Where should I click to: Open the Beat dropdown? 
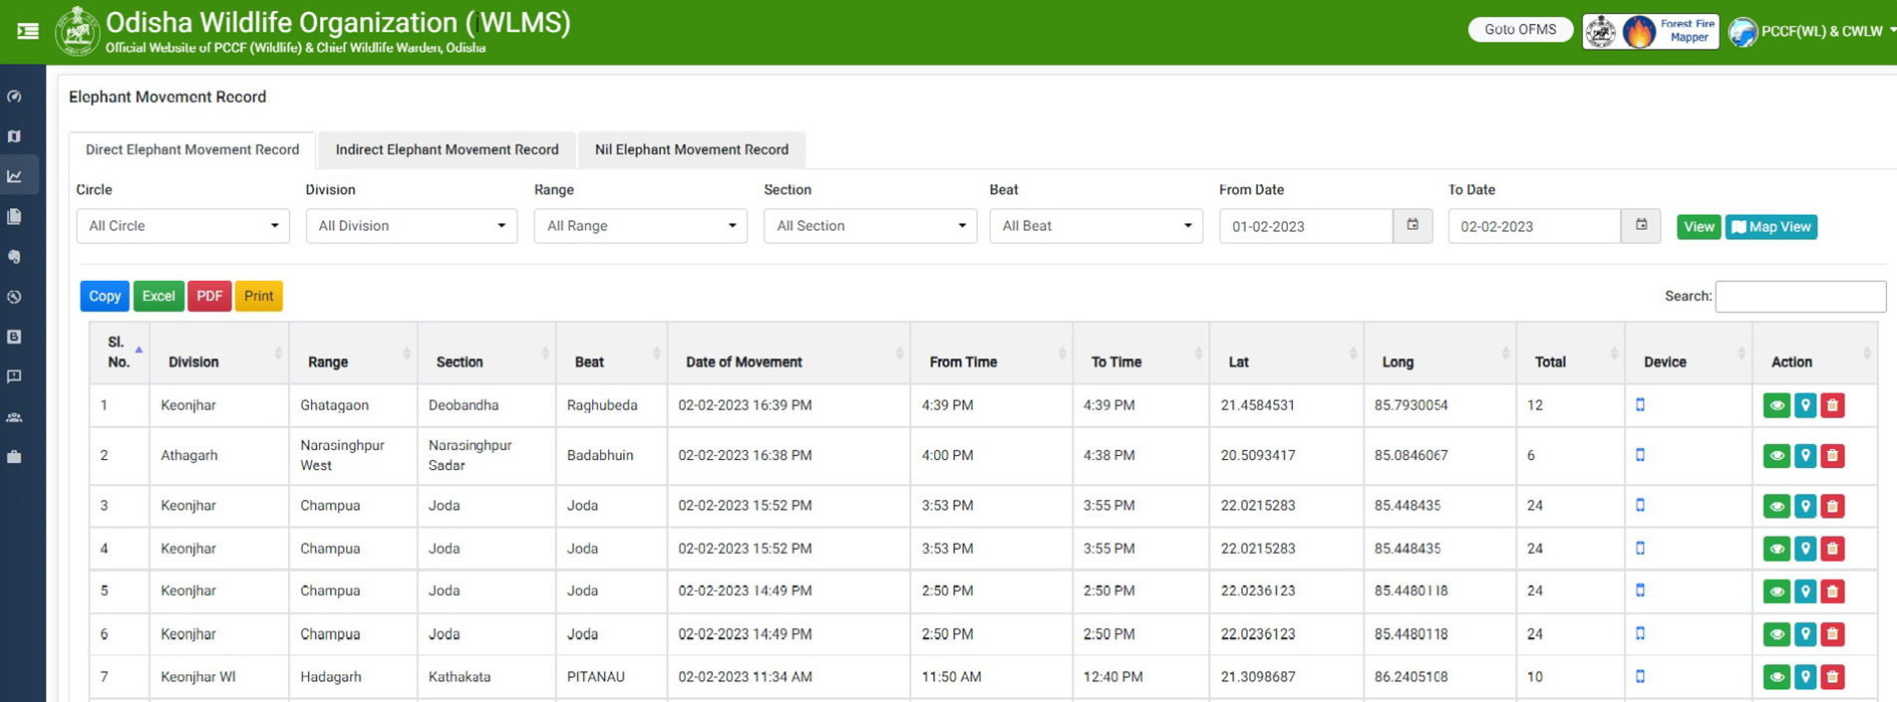1097,226
